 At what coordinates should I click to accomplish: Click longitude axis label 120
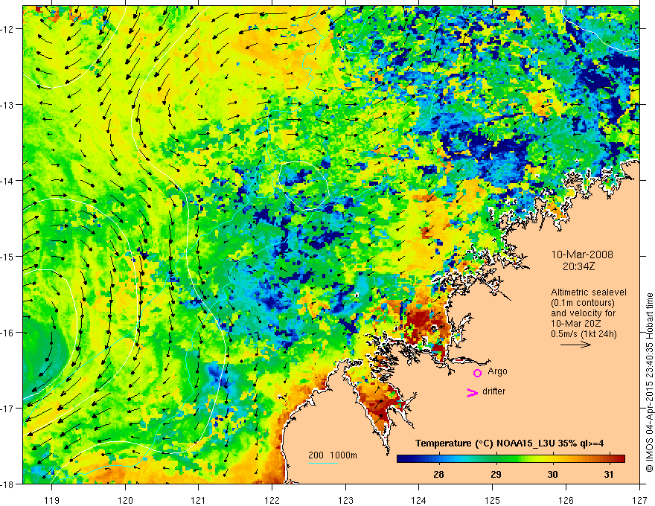(125, 500)
